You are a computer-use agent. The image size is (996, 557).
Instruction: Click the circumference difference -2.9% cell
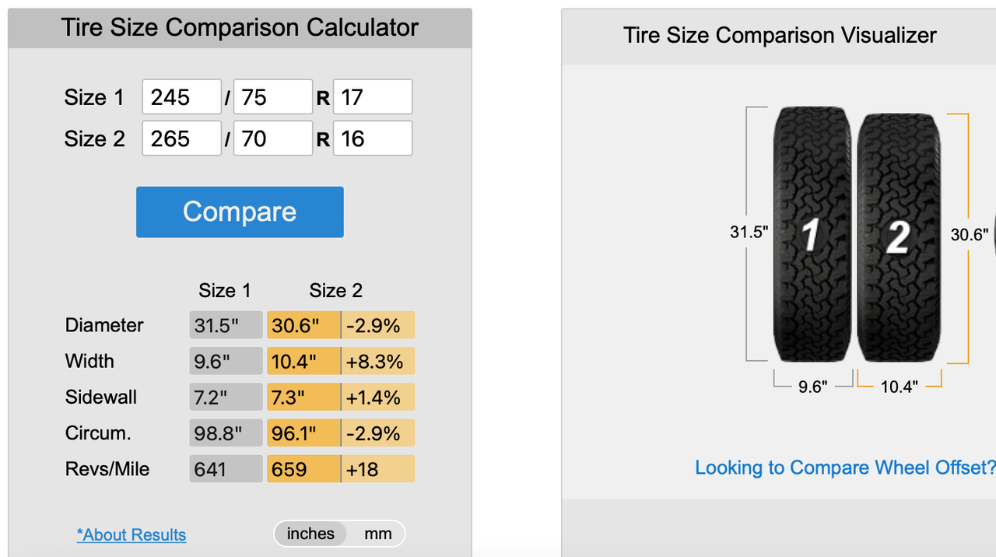click(378, 433)
